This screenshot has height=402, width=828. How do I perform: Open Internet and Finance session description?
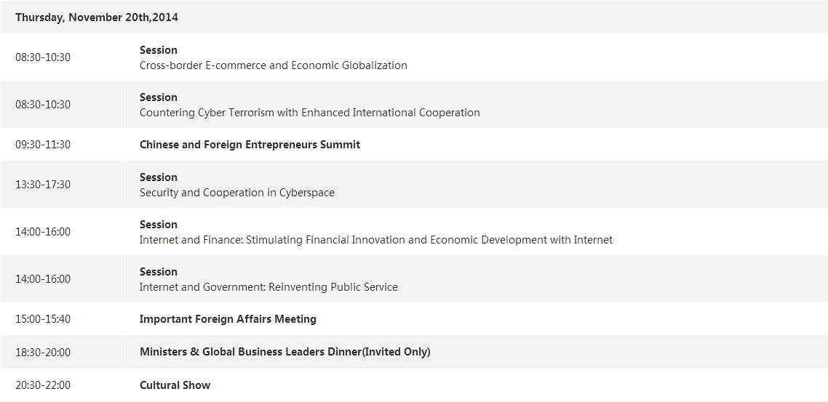click(x=375, y=240)
